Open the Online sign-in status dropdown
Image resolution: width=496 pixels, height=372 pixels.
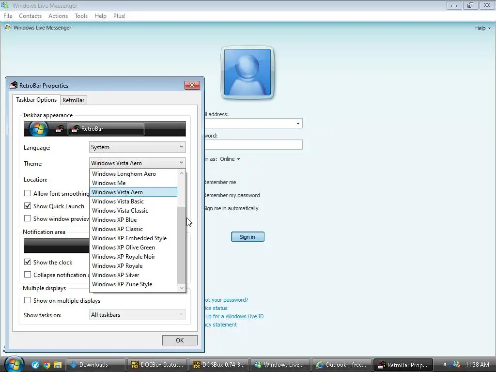pos(230,159)
